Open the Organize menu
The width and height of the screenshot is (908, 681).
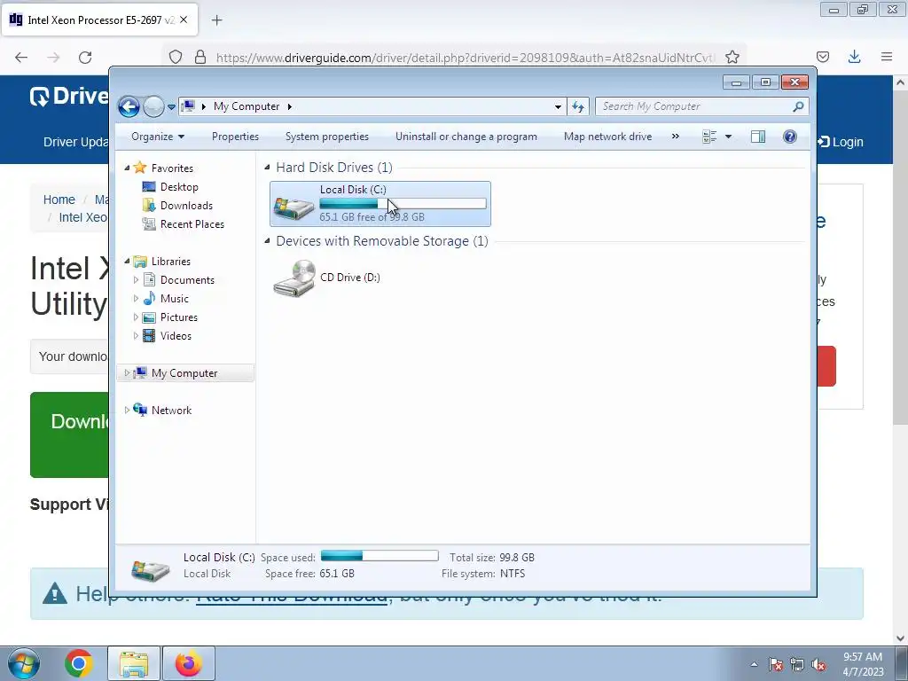coord(158,137)
